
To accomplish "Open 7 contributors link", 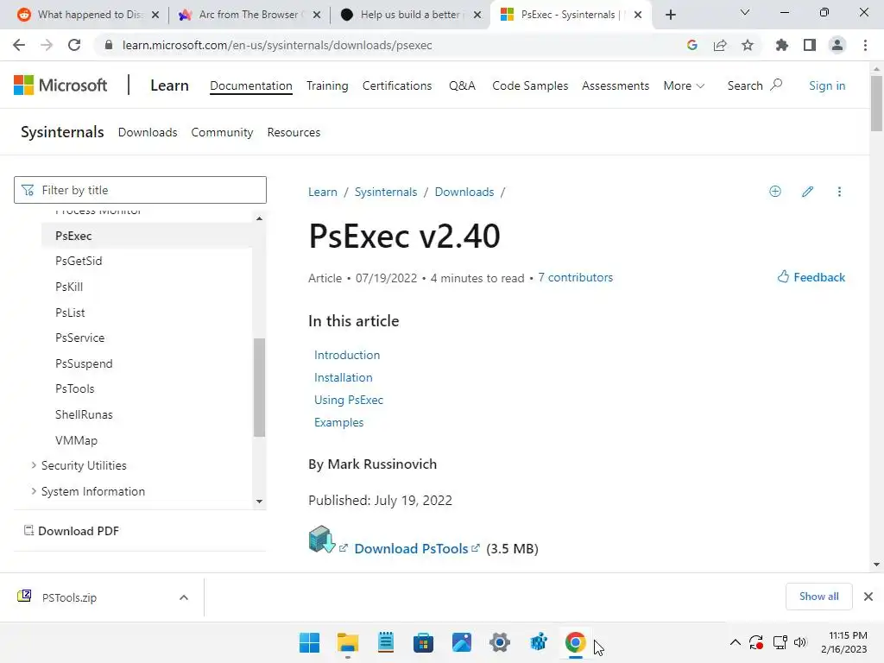I will pos(575,277).
